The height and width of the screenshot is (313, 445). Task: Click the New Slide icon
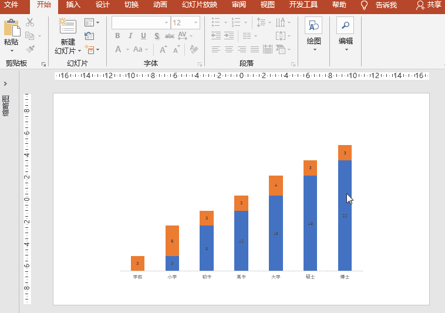(x=68, y=26)
